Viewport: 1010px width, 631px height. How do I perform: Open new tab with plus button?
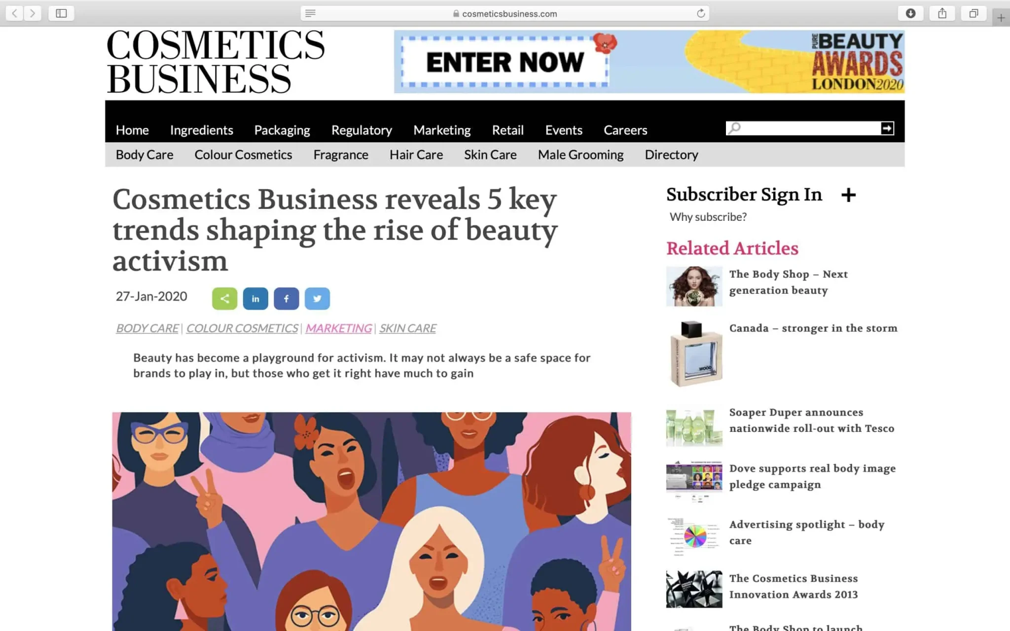click(1001, 18)
